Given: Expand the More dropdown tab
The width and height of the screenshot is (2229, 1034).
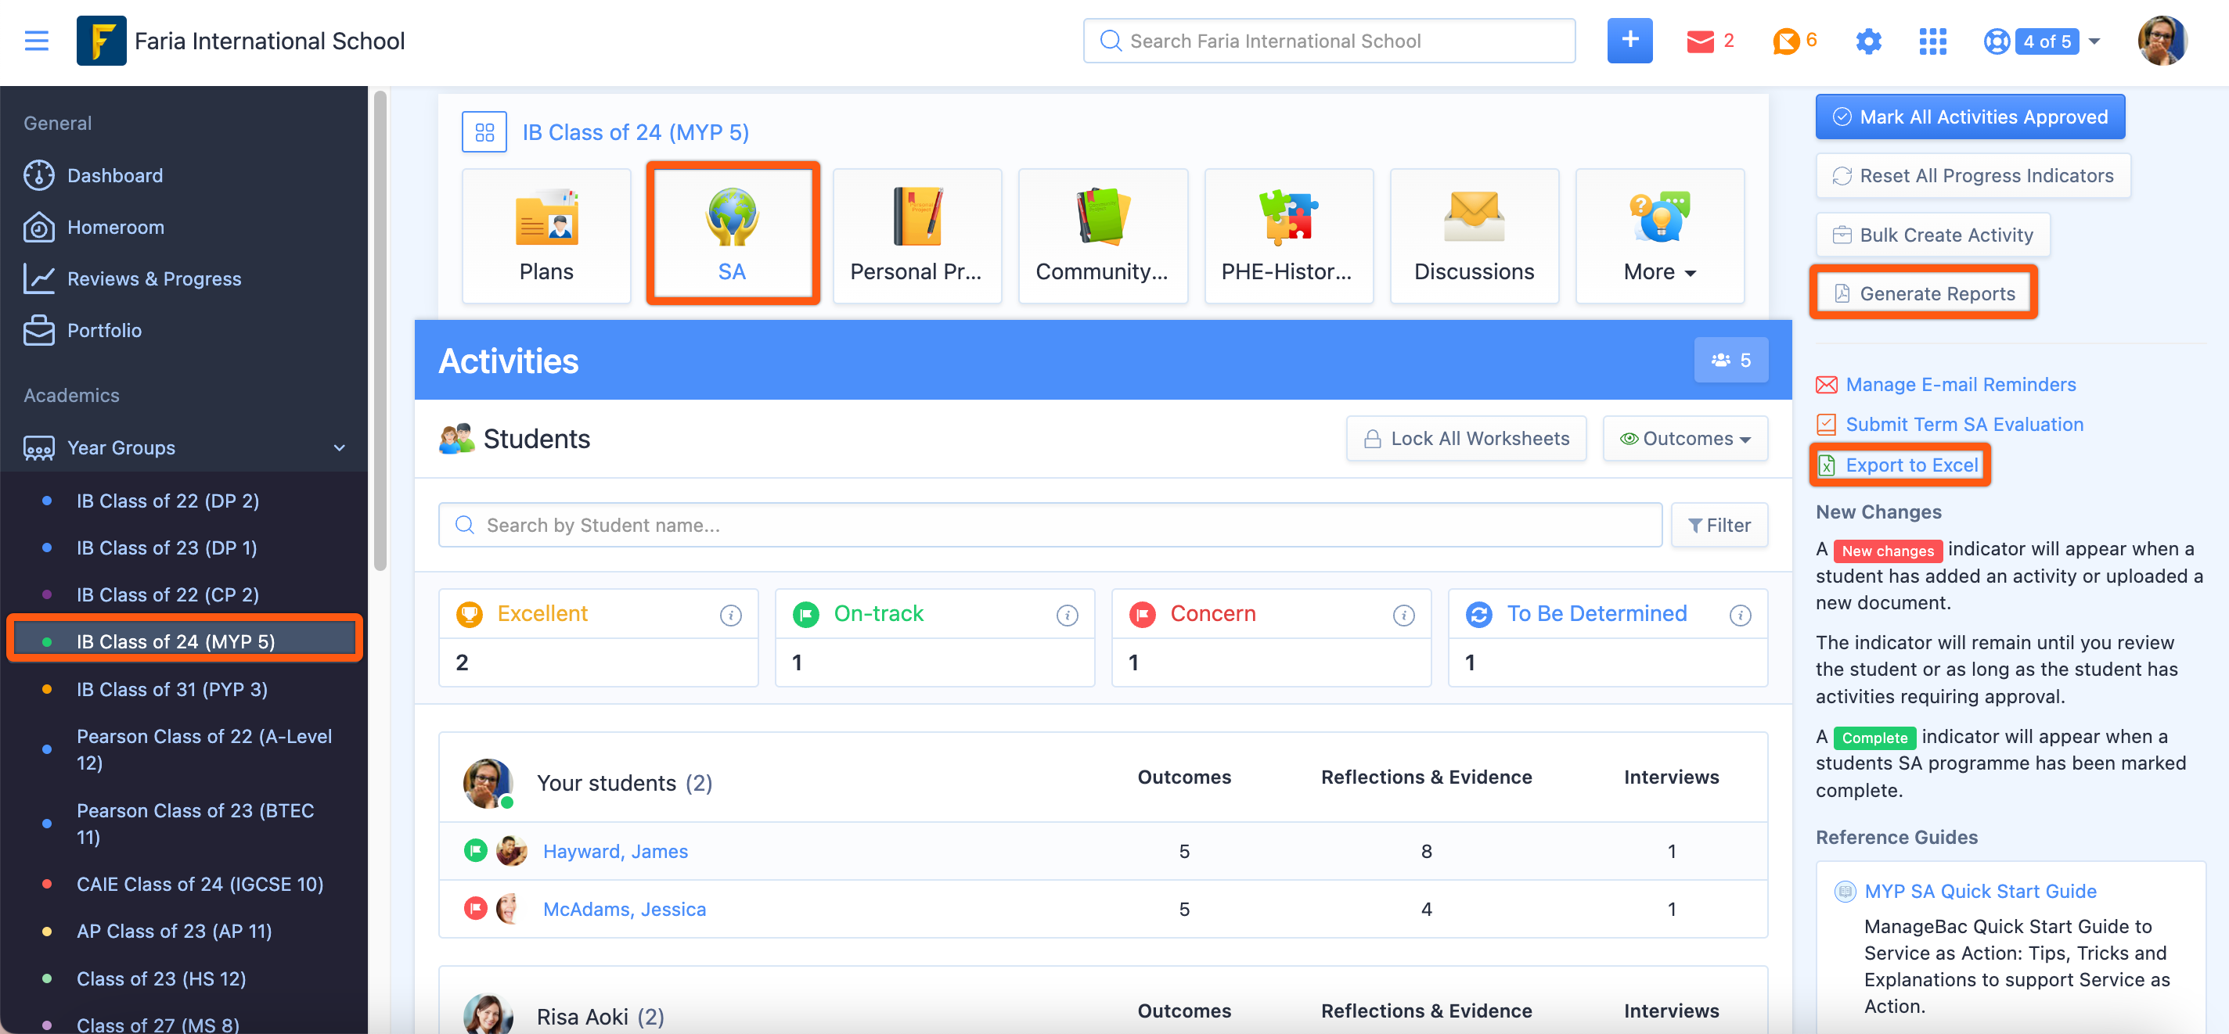Looking at the screenshot, I should [1660, 235].
